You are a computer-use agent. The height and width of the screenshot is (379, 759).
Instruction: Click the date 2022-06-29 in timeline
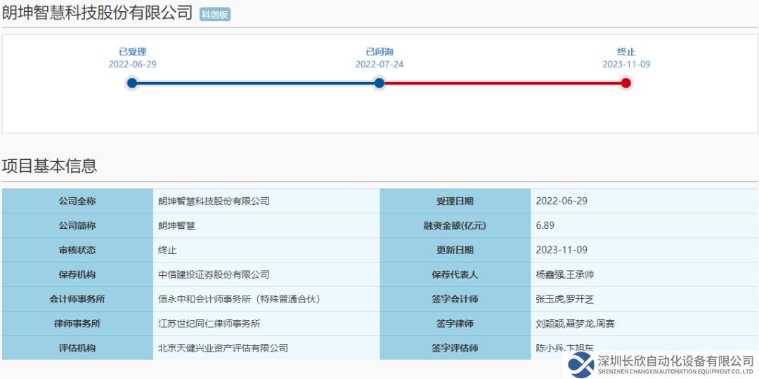(x=132, y=65)
